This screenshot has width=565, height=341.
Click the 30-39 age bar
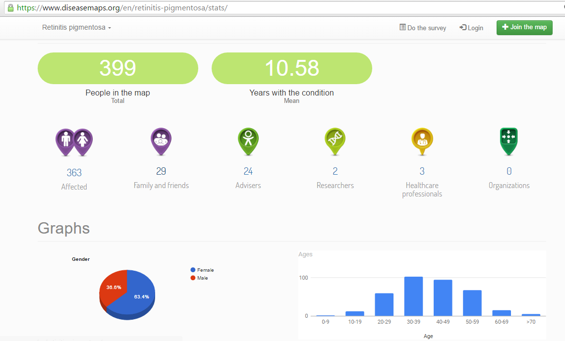pyautogui.click(x=414, y=296)
